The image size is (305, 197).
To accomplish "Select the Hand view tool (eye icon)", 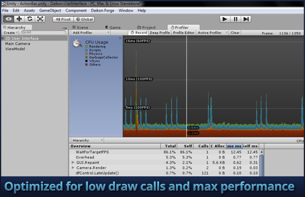I will pyautogui.click(x=9, y=19).
